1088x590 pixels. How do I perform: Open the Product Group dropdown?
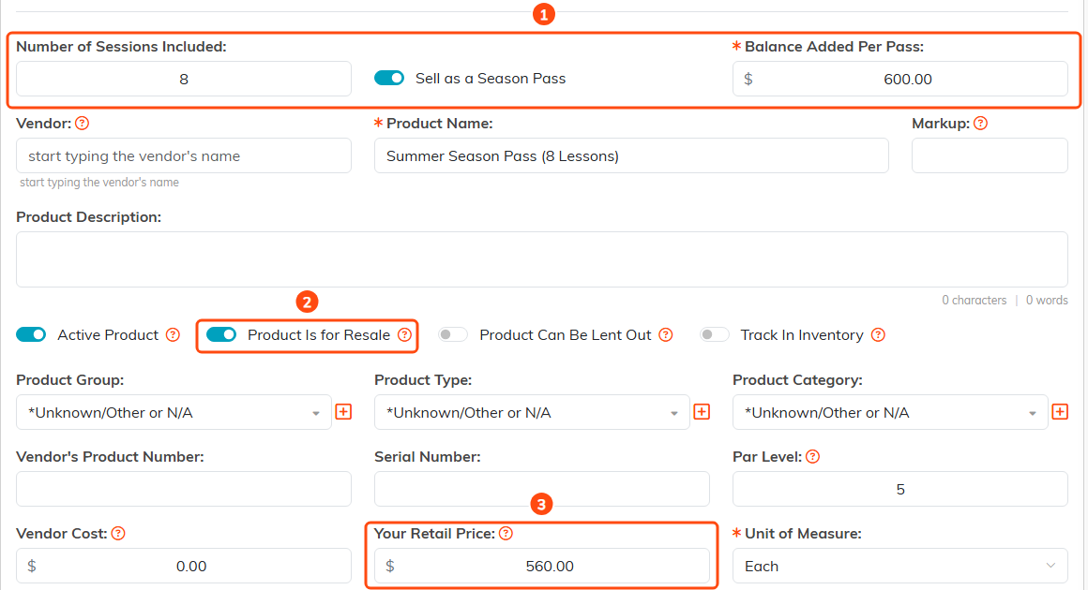(174, 413)
